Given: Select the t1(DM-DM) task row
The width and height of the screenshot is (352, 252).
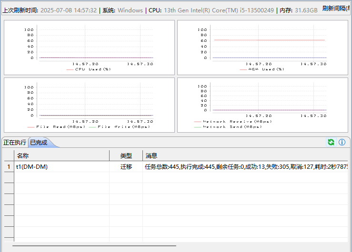Looking at the screenshot, I should (32, 167).
